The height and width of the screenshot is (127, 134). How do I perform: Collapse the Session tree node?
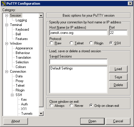pyautogui.click(x=6, y=15)
